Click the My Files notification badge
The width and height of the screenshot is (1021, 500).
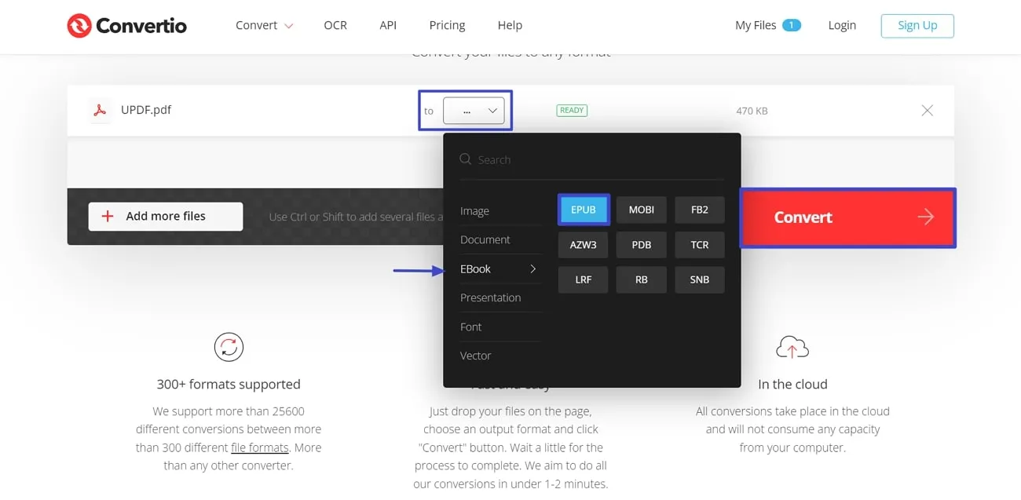click(x=792, y=24)
